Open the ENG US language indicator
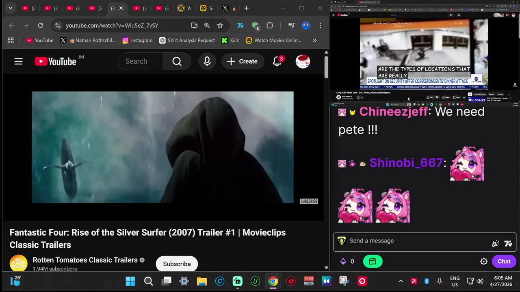The image size is (520, 292). (455, 281)
